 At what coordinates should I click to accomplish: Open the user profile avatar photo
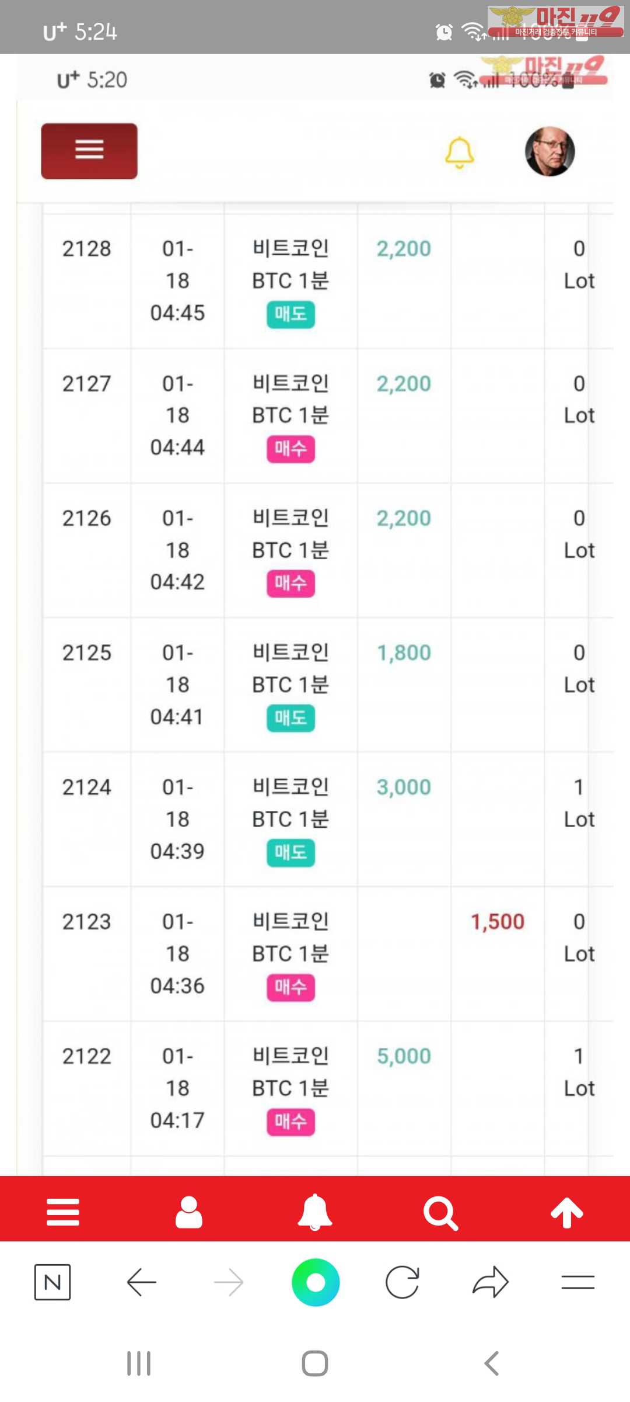click(549, 151)
